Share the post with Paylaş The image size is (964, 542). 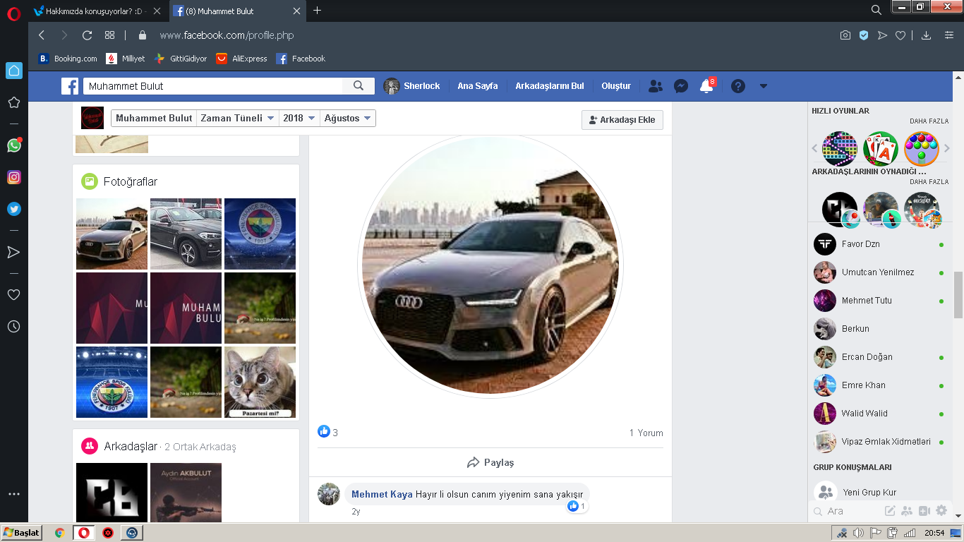490,463
